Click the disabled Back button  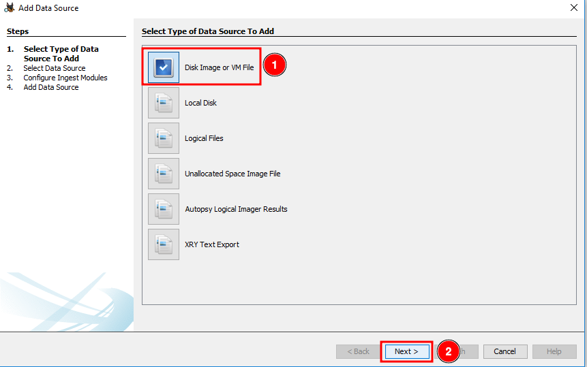(358, 351)
